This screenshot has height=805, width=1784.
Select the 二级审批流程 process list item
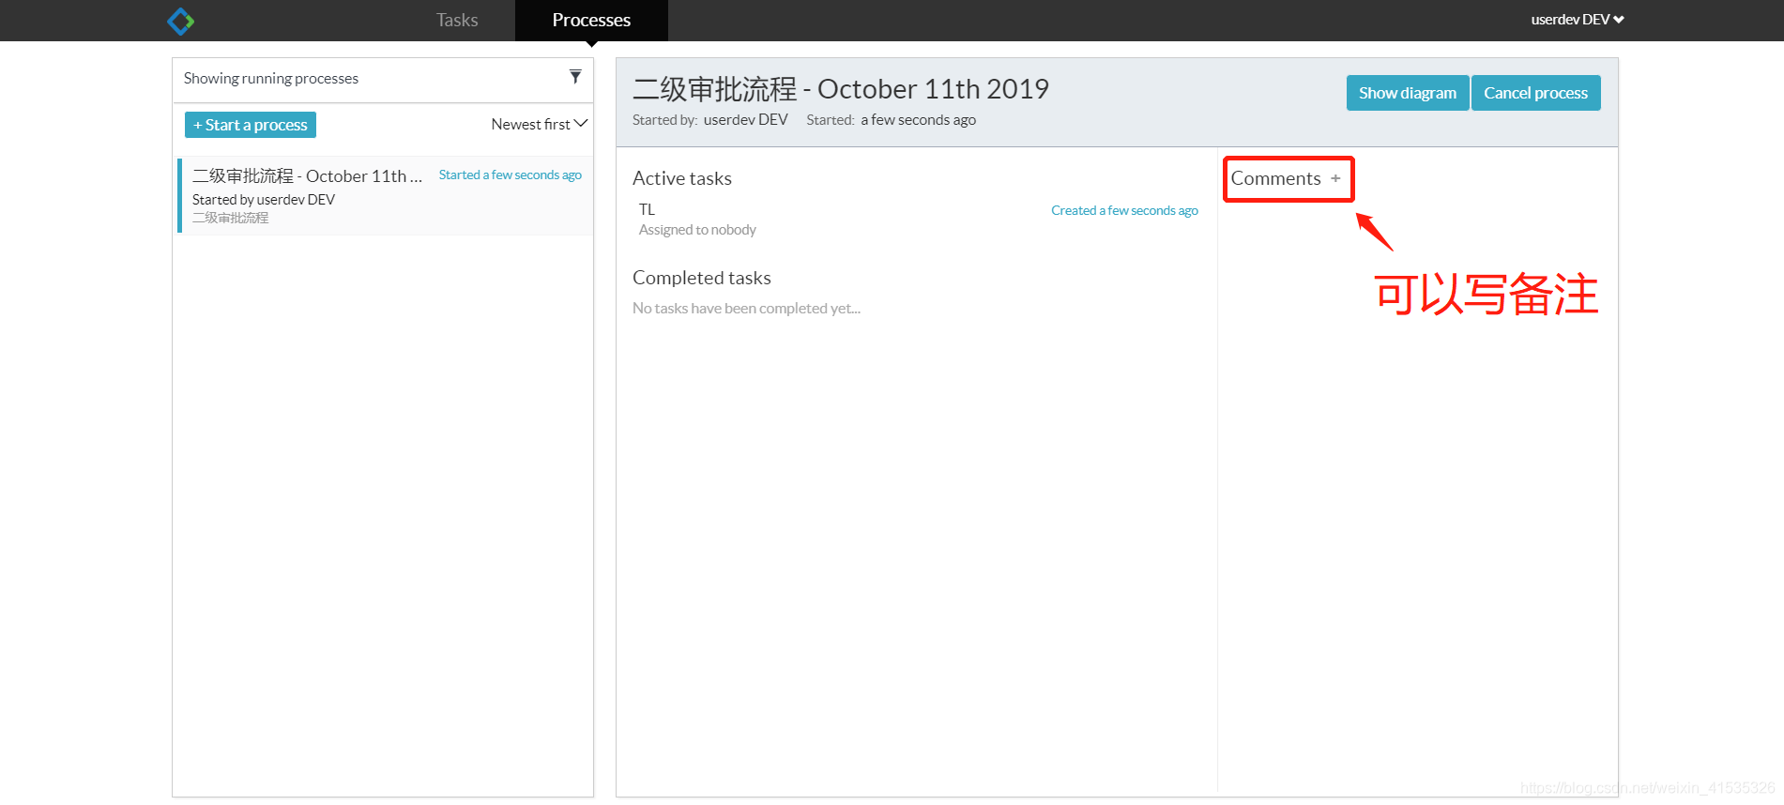385,195
